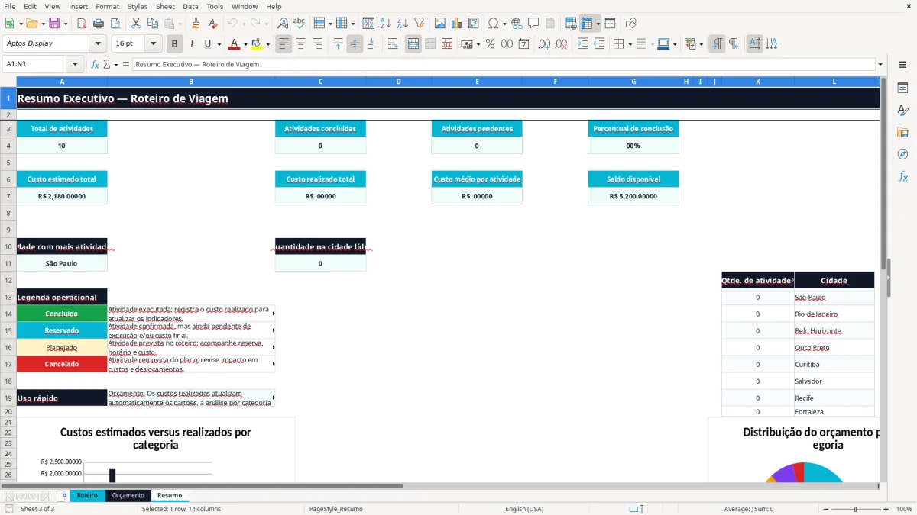Click Sort Descending icon

402,24
